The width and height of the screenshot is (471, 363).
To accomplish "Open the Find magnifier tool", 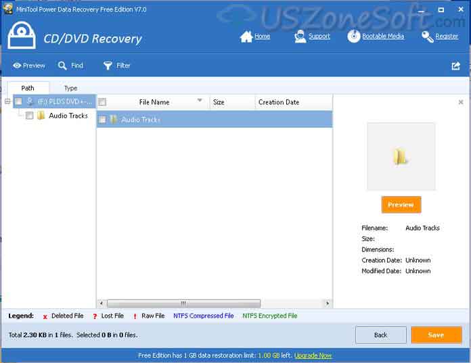I will click(62, 66).
